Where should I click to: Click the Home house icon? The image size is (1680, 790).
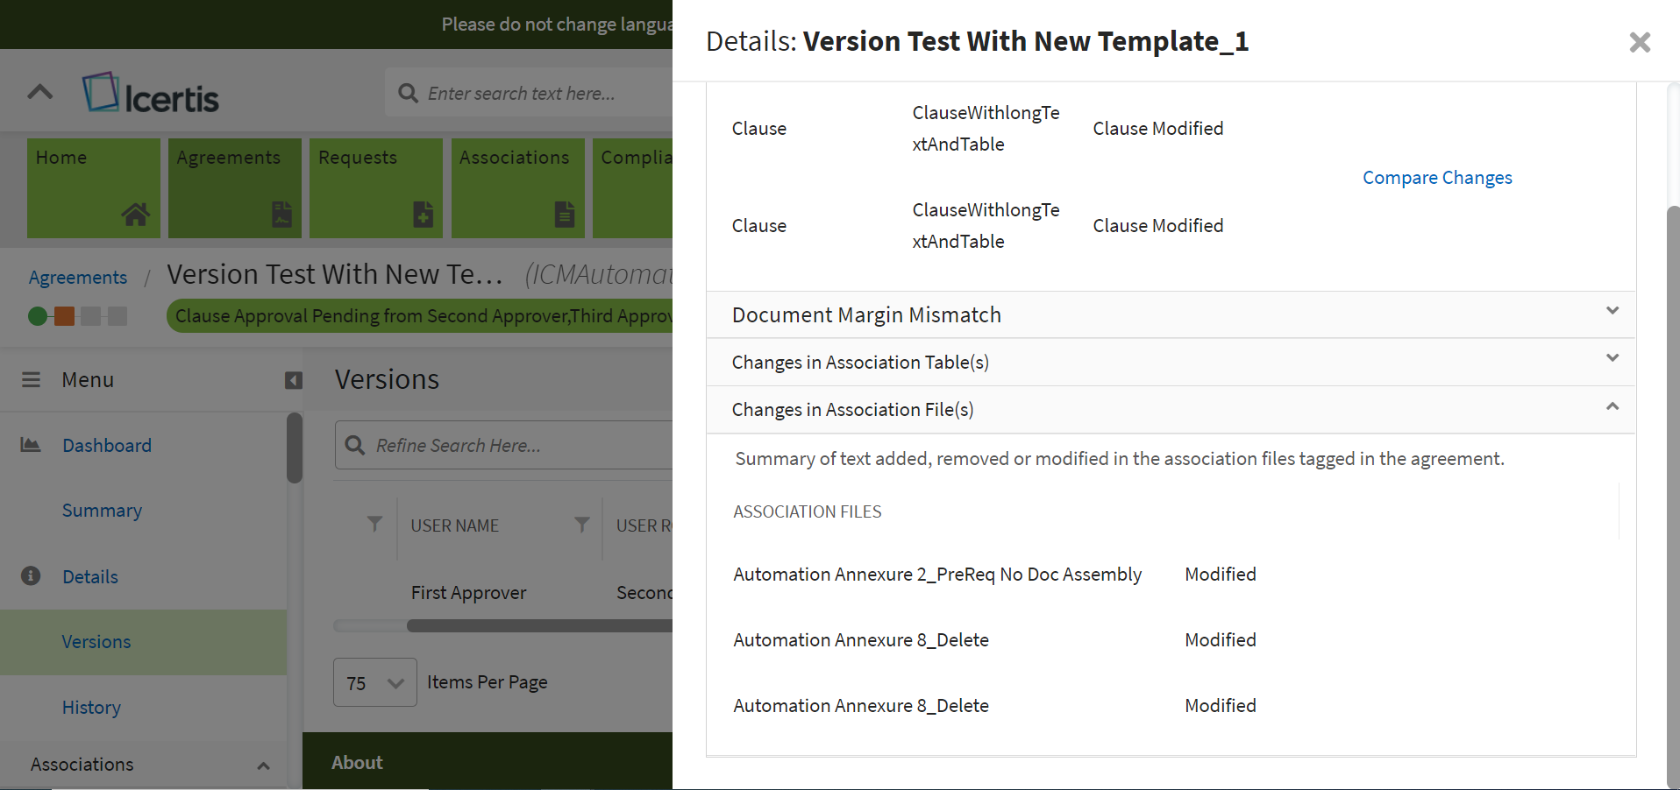tap(135, 214)
